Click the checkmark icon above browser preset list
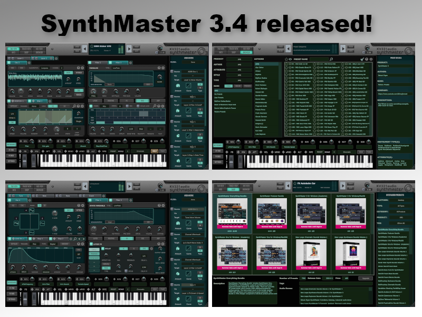This screenshot has width=422, height=317. [362, 59]
